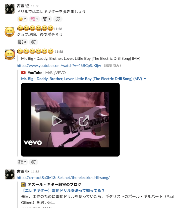194x208 pixels.
Task: Add a reaction to the ジョブ理論 message
Action: (33, 42)
